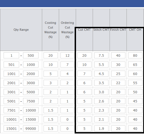Click Finish CMT field with value 22
Screen dimensions: 144x134
tap(118, 83)
